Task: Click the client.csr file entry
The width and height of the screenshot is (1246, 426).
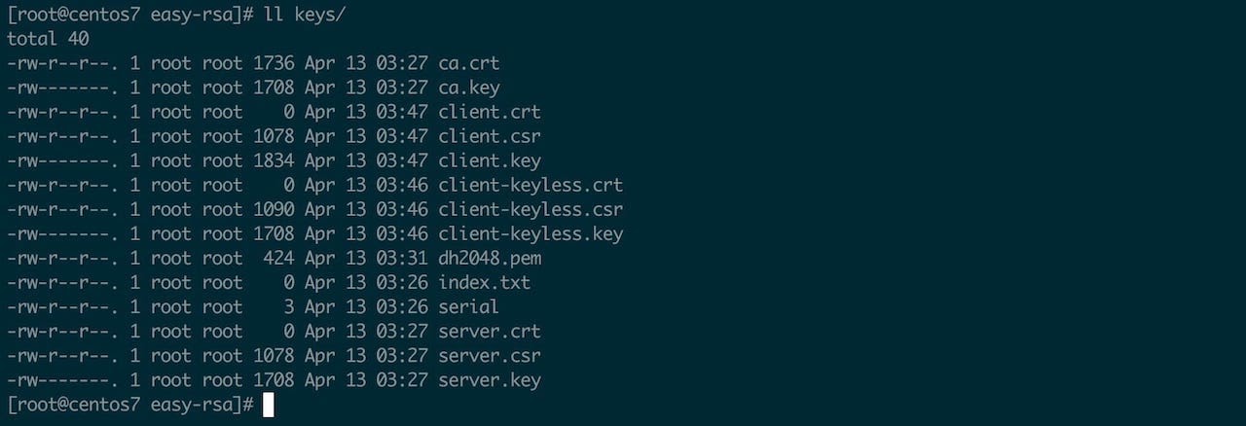Action: pos(490,136)
